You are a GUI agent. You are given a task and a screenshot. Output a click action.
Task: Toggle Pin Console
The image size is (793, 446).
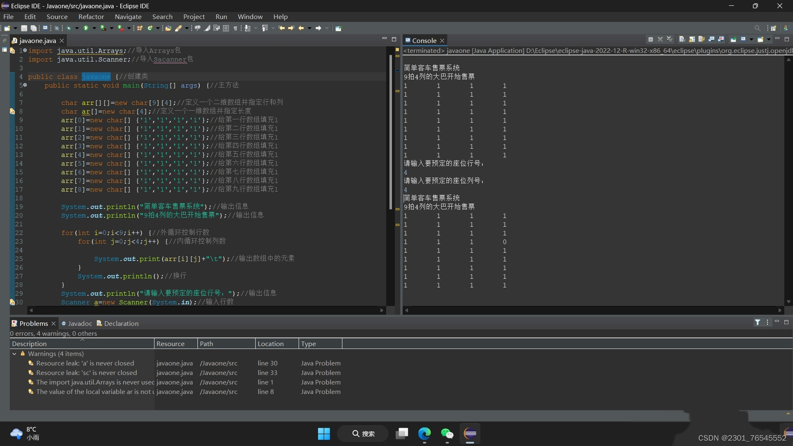734,39
